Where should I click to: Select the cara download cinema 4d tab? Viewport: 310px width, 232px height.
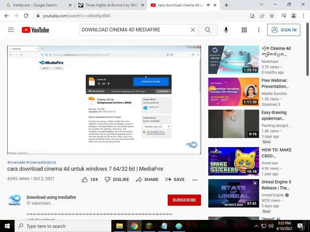tap(178, 5)
